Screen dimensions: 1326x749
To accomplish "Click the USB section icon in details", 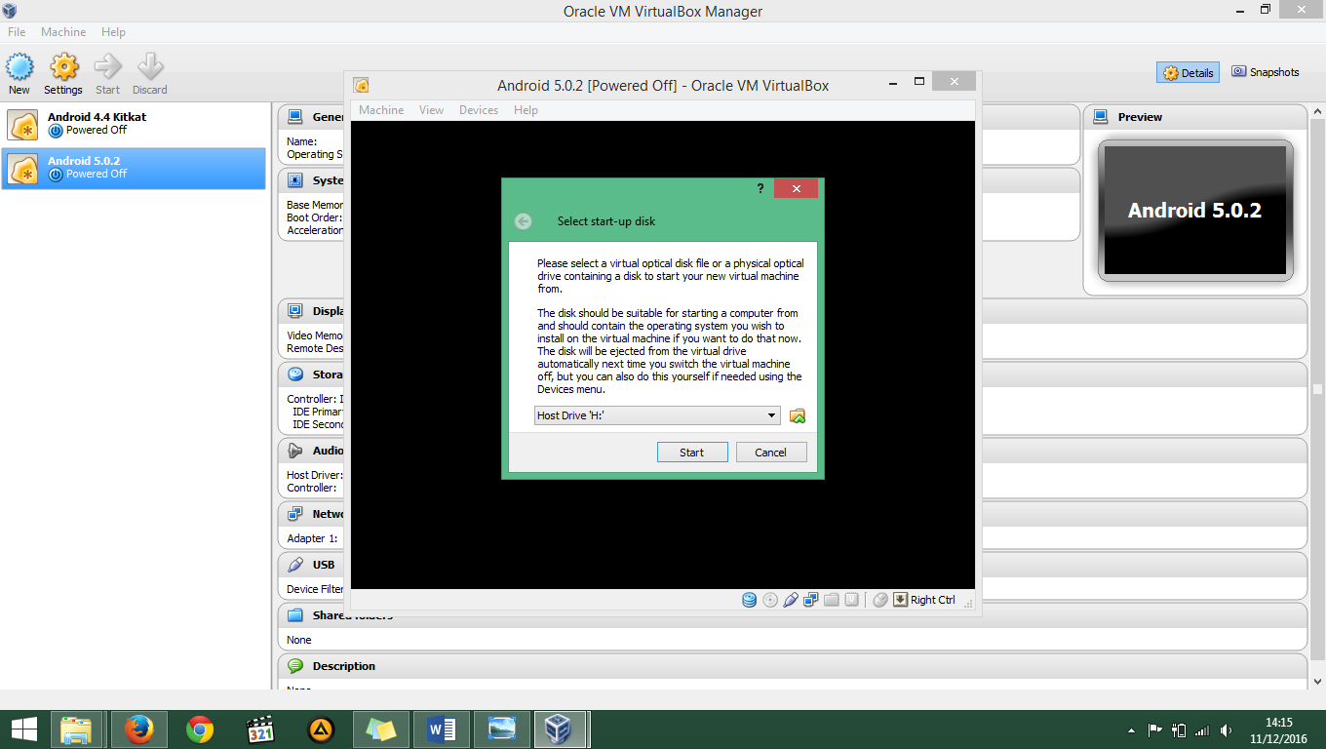I will [x=295, y=565].
